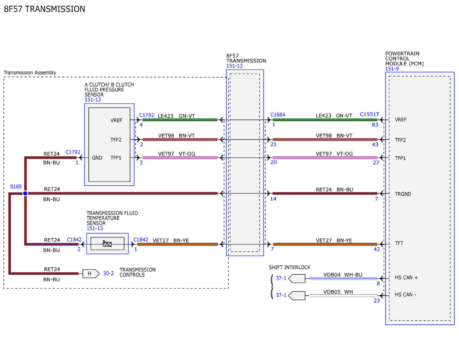
Task: Follow the 30-2 Transmission Controls reference
Action: 109,273
